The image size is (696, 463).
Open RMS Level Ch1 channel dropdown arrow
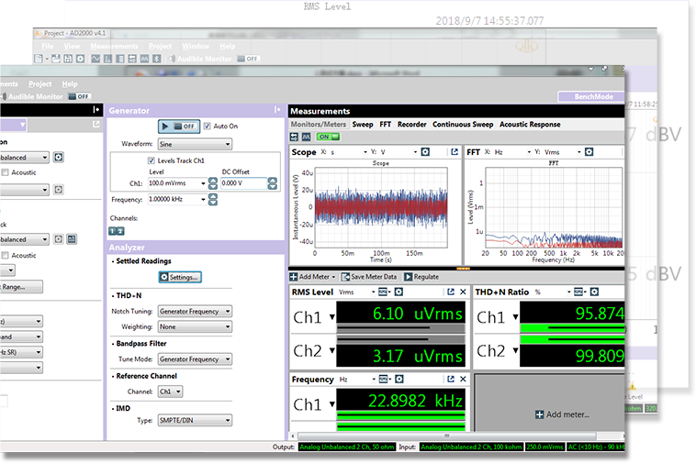tap(332, 317)
